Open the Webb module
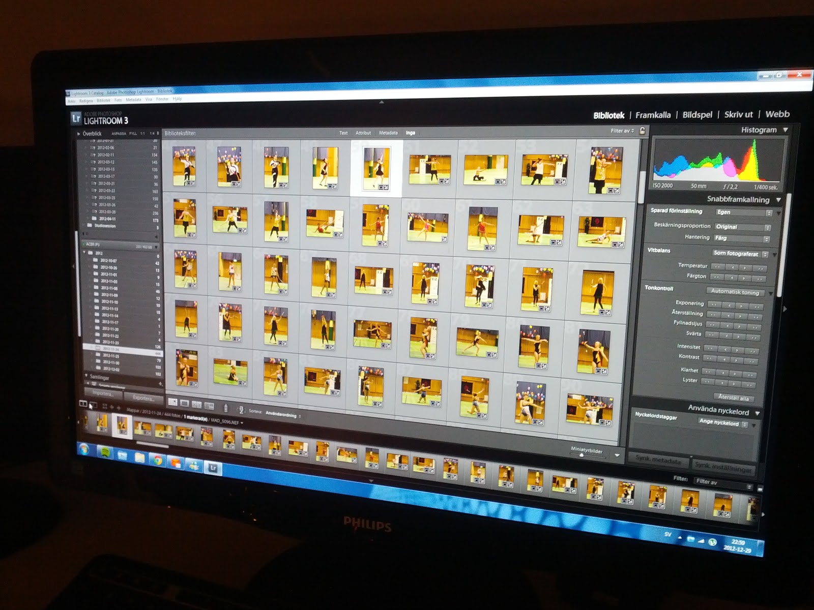 point(777,114)
